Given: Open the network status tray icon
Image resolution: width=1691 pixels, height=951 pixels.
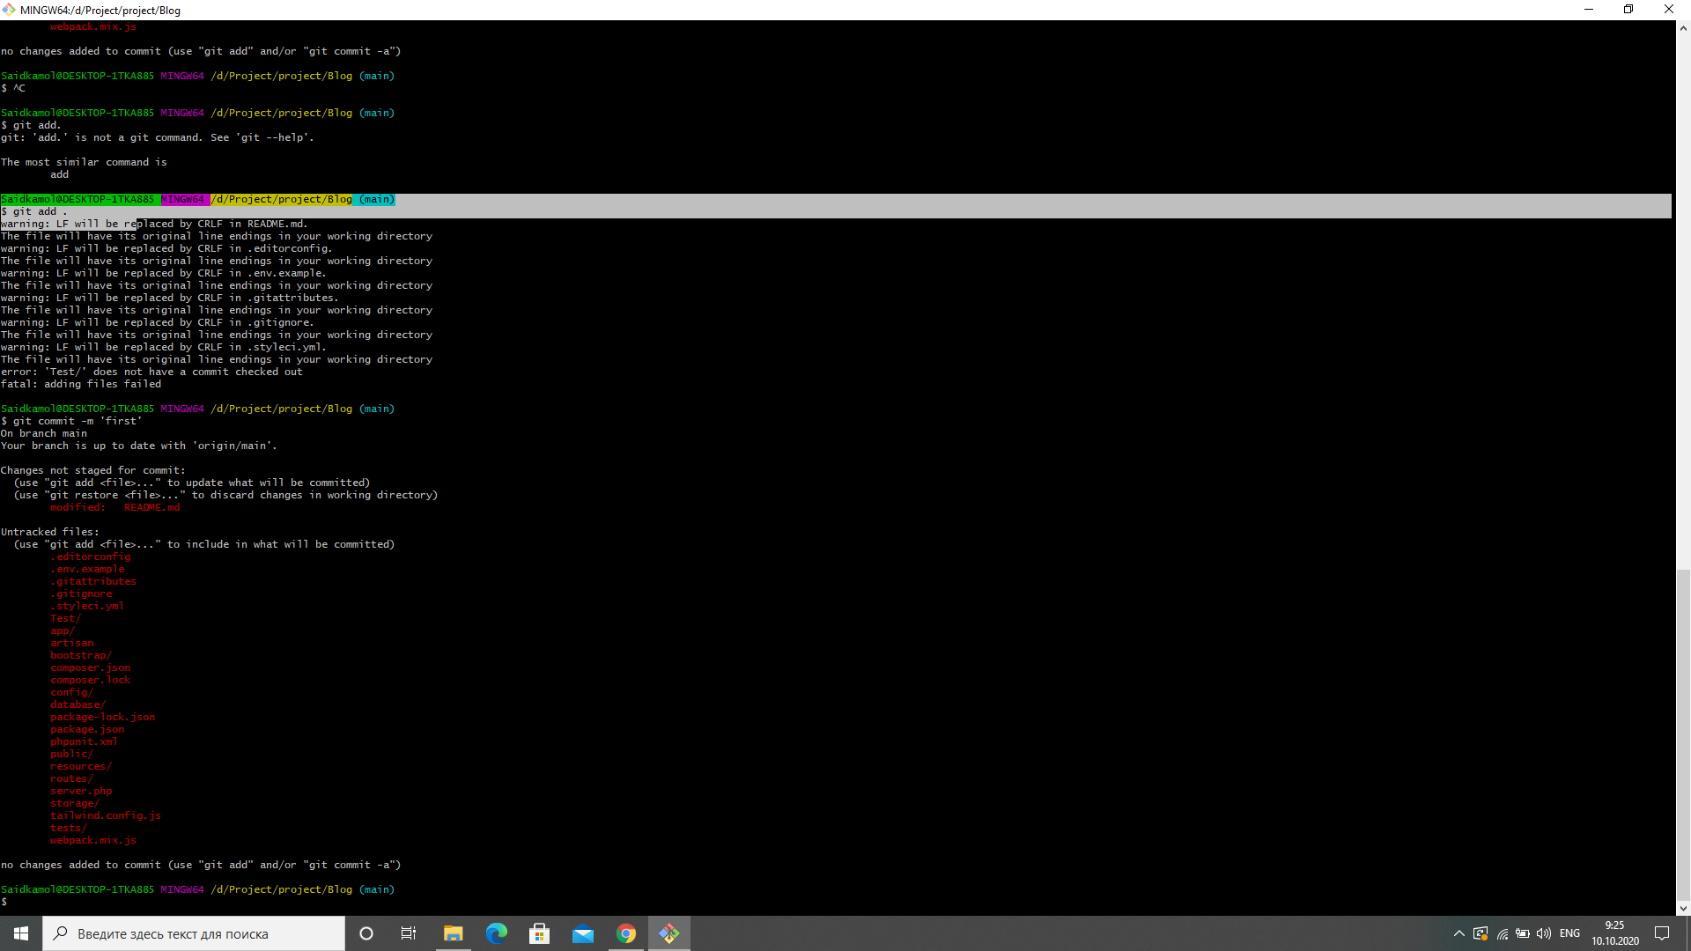Looking at the screenshot, I should 1481,933.
